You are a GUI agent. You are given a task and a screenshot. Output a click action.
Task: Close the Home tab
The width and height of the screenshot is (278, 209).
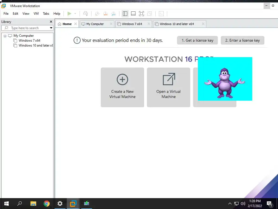75,24
